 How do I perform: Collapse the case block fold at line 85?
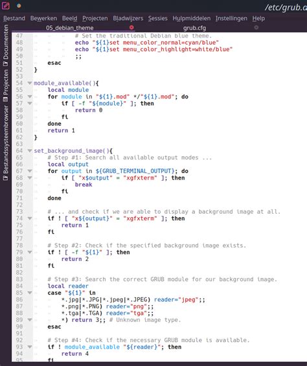point(30,293)
